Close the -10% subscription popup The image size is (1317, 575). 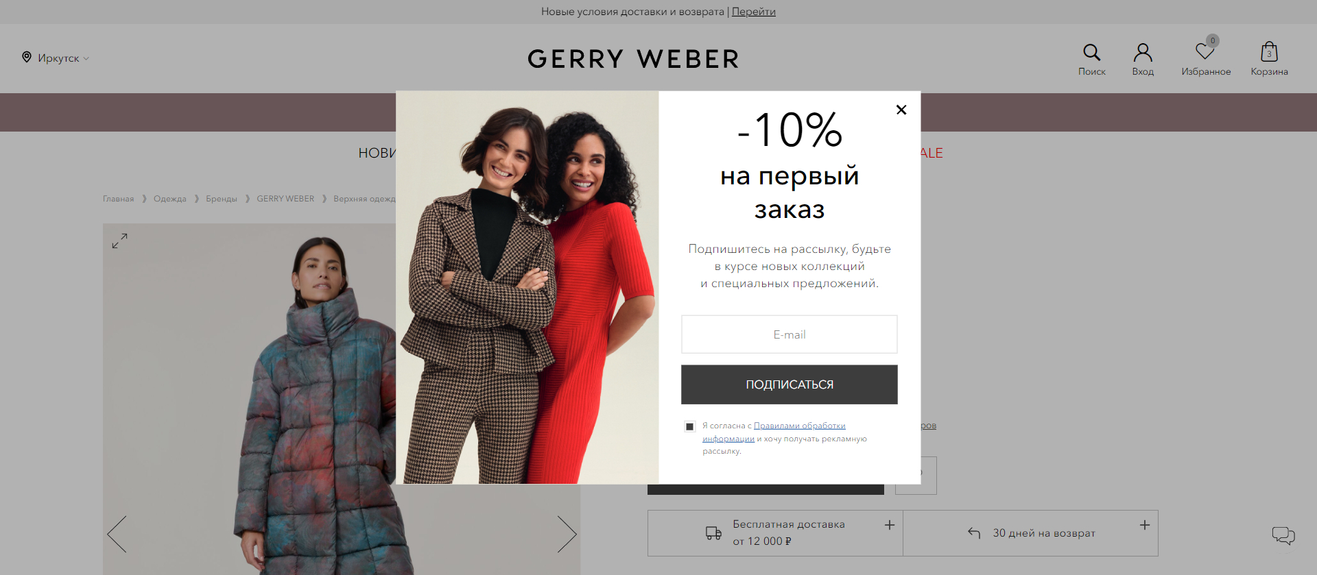(x=901, y=110)
